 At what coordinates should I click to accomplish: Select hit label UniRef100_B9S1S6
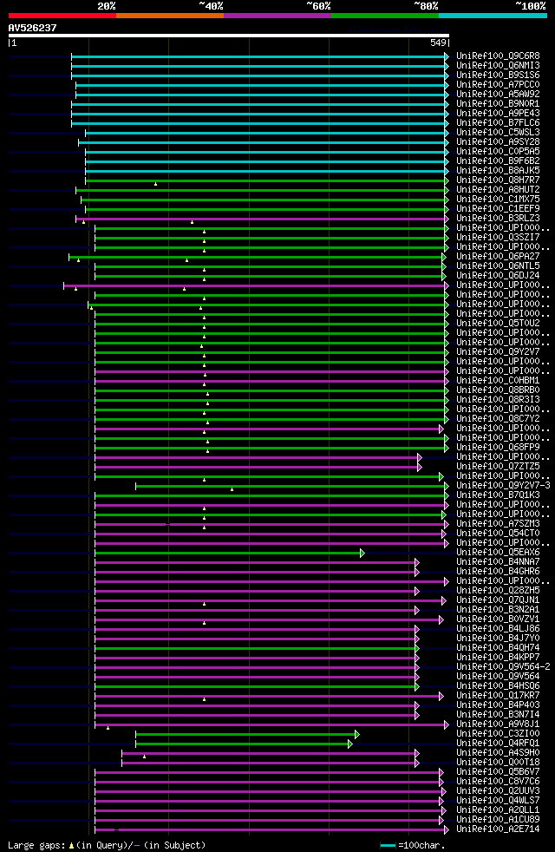click(x=498, y=75)
